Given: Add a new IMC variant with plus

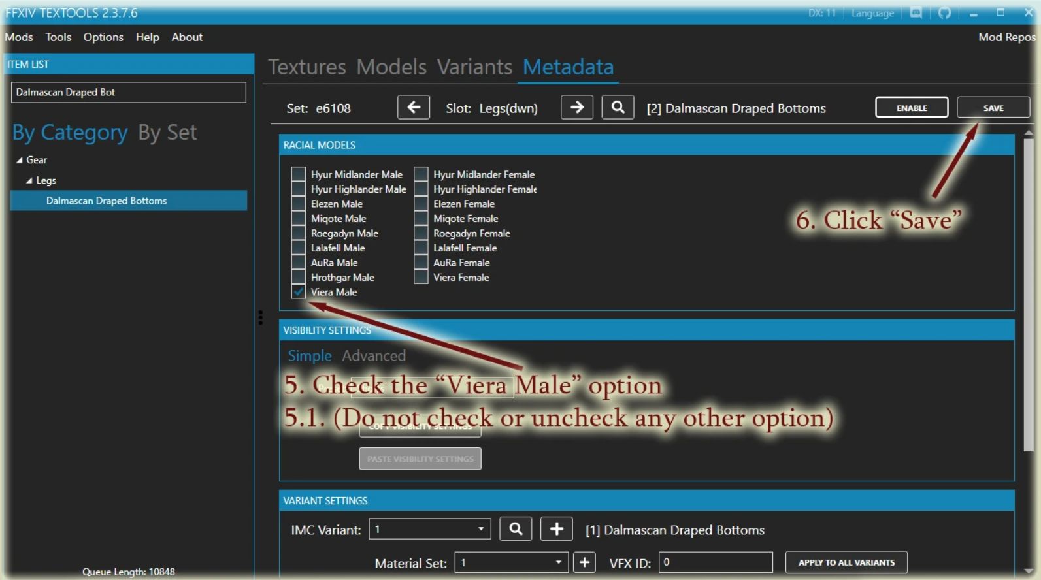Looking at the screenshot, I should (557, 529).
